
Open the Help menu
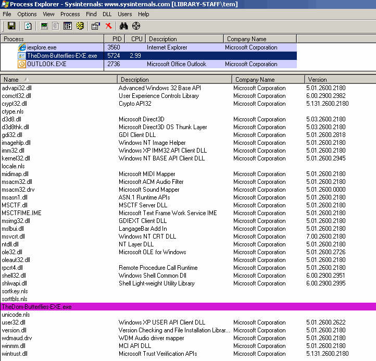point(143,14)
